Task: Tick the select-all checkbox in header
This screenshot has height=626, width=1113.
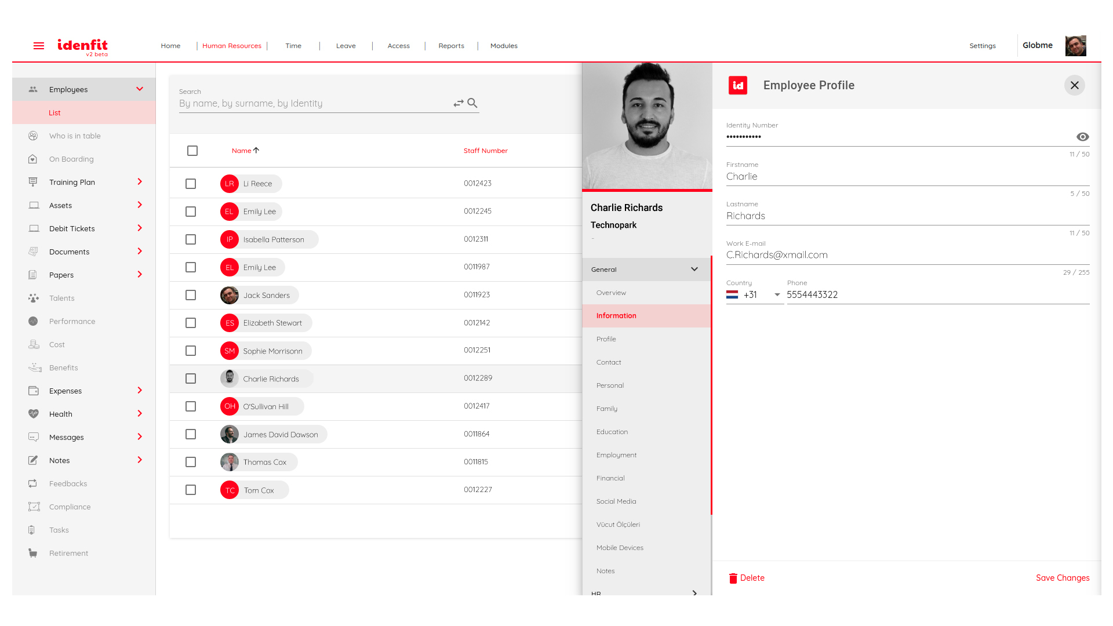Action: (192, 151)
